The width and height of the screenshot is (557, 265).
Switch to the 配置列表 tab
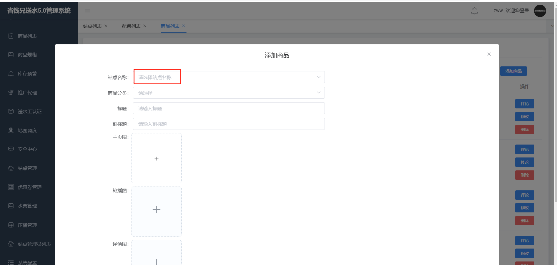pyautogui.click(x=131, y=26)
